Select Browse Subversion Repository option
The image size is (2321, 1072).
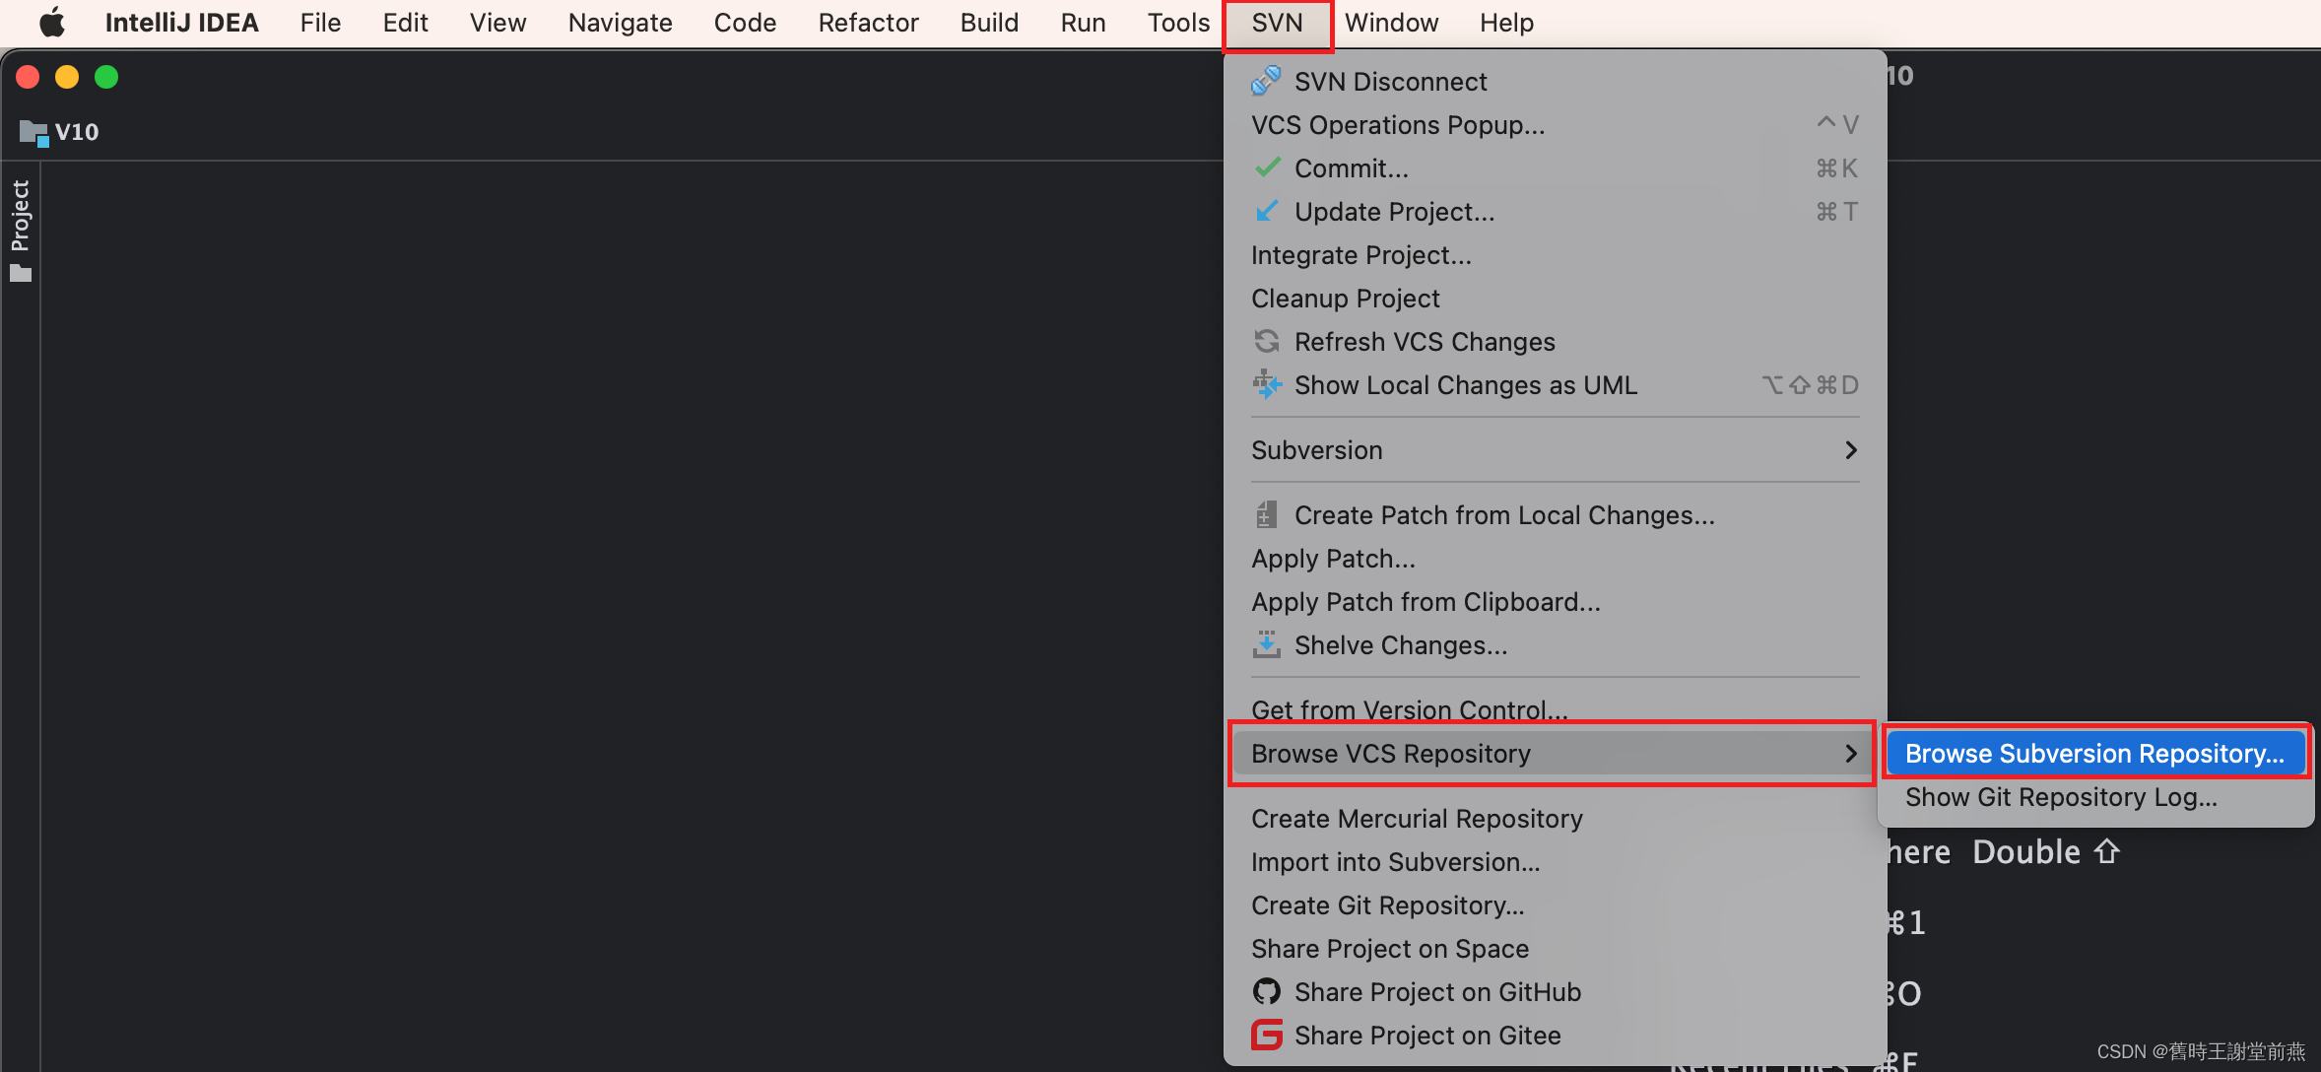(2094, 754)
